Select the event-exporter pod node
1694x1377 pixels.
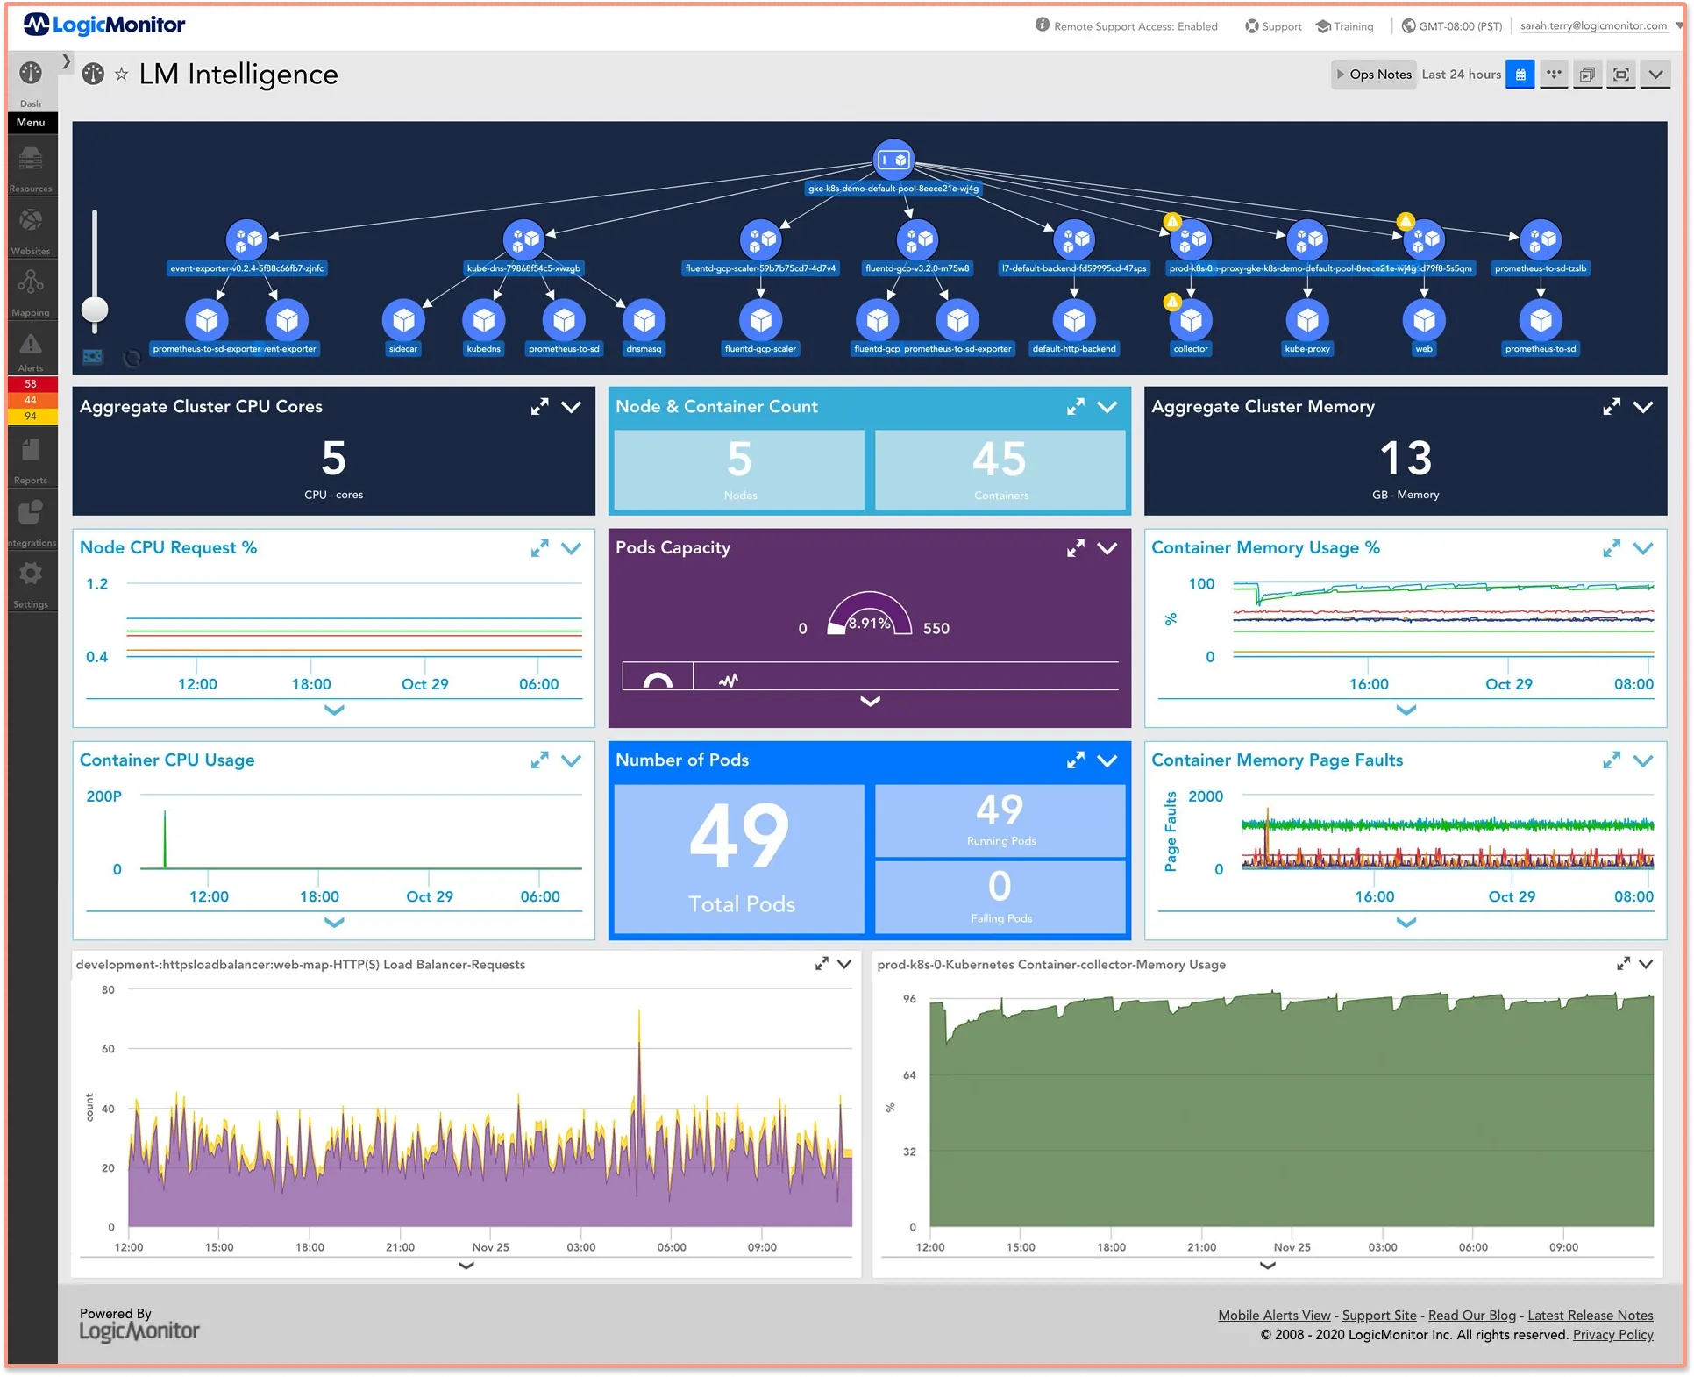(247, 239)
